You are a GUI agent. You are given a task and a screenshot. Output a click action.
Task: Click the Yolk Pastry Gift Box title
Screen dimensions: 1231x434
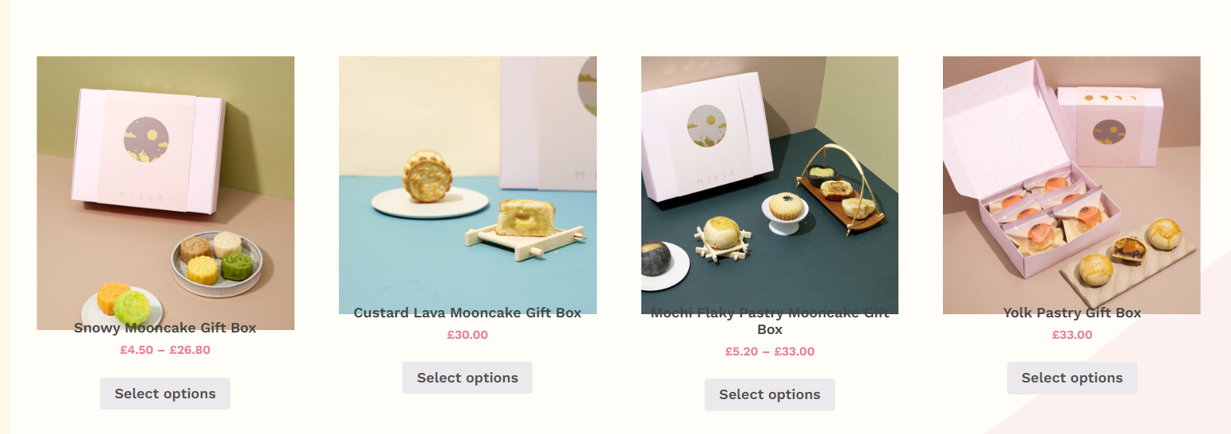[x=1071, y=313]
